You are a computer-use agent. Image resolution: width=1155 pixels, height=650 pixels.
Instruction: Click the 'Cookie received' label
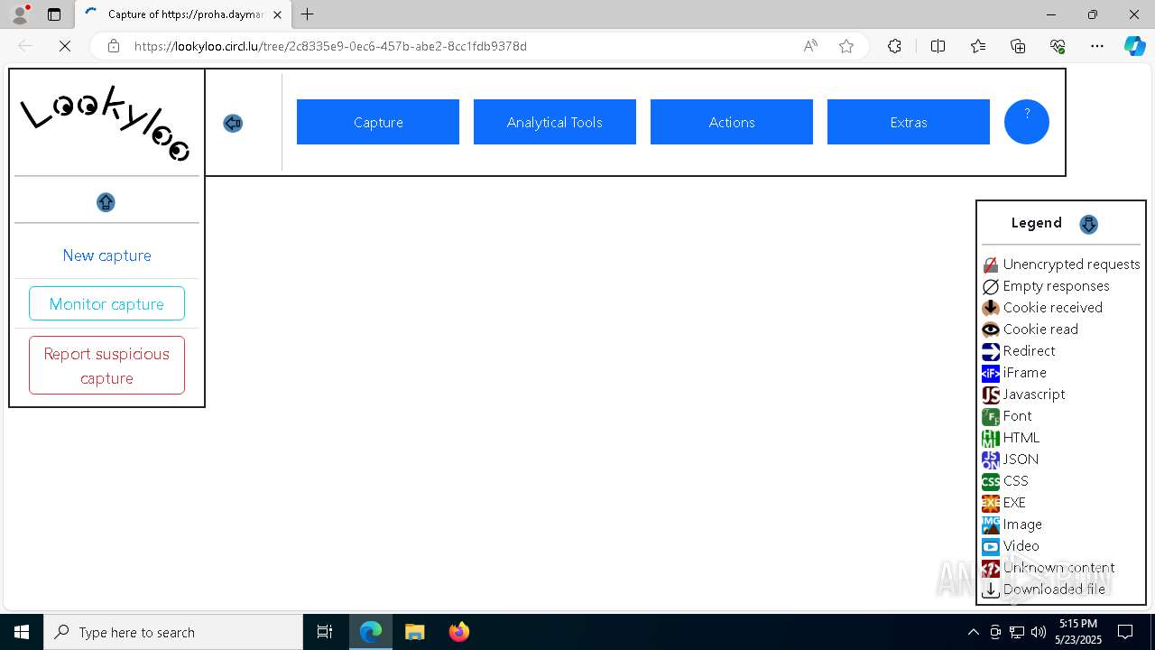coord(1053,308)
